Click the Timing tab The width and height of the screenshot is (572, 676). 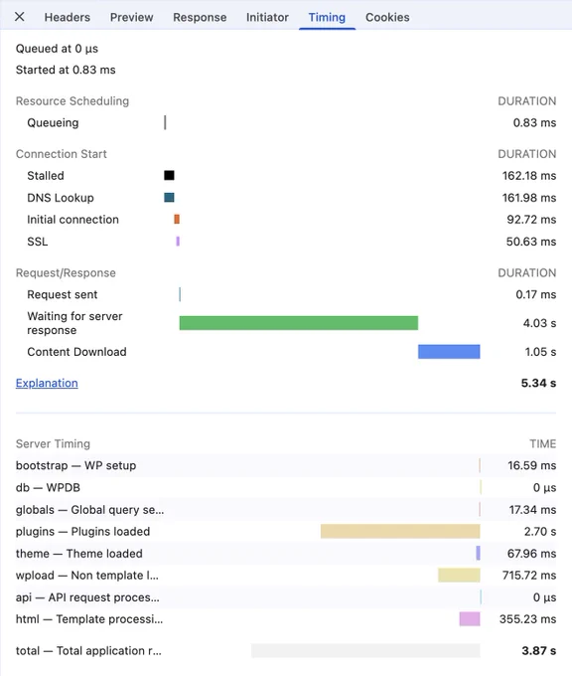point(327,17)
